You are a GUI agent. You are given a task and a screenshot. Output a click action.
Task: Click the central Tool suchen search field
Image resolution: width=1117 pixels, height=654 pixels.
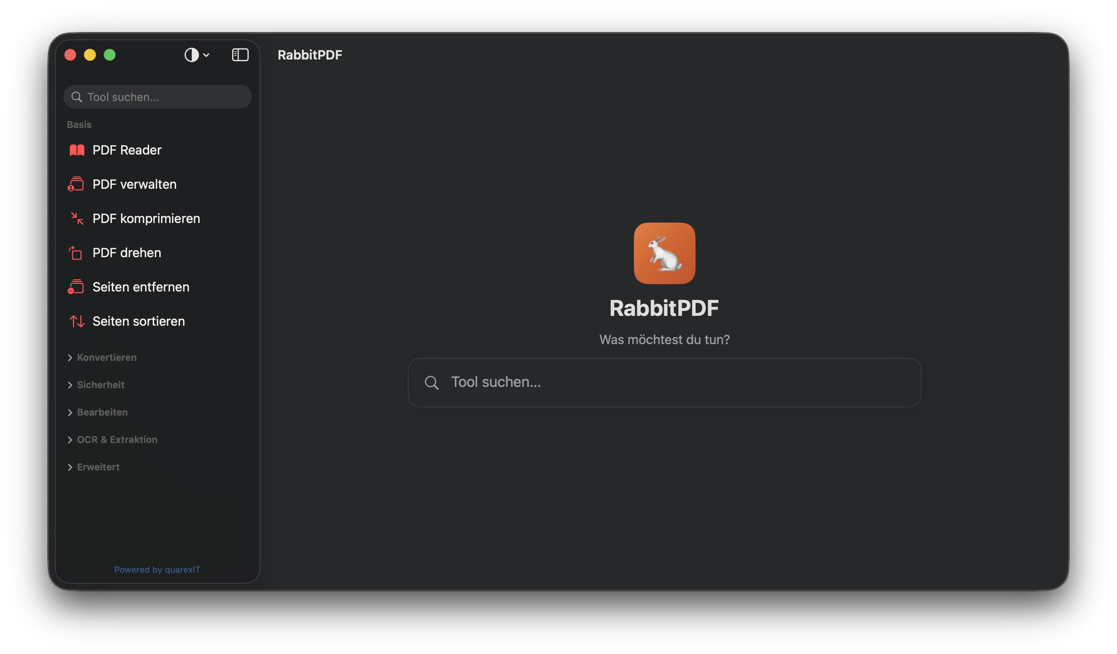(664, 382)
